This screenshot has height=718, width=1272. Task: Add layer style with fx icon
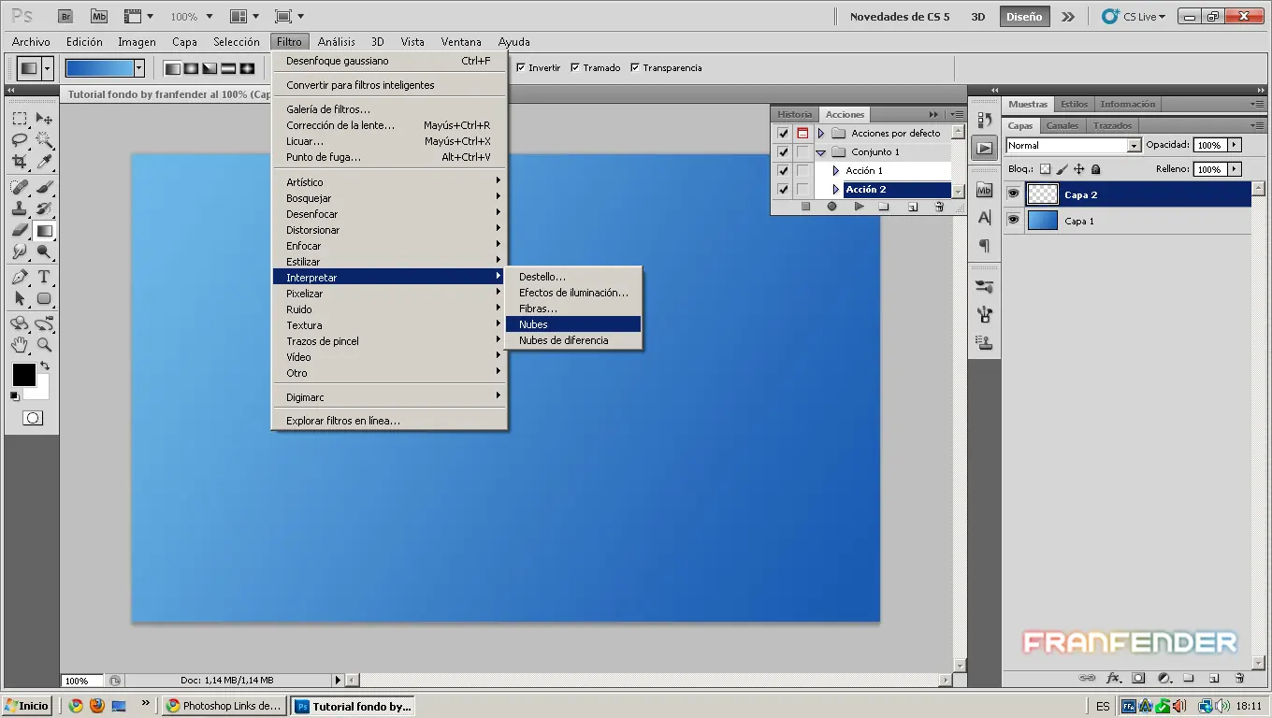coord(1113,678)
